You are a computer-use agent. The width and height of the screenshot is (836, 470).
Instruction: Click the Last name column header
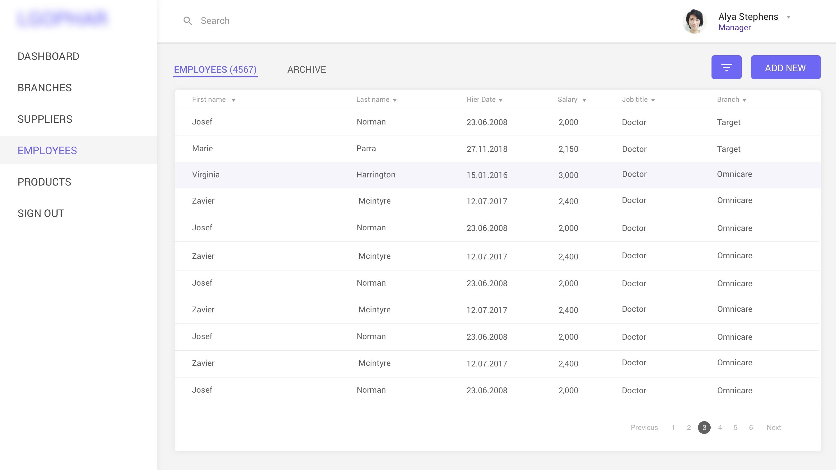click(373, 100)
